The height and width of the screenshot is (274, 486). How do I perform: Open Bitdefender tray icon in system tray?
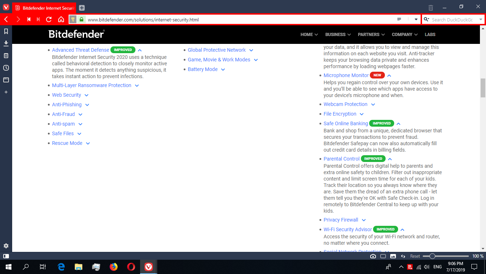click(410, 267)
